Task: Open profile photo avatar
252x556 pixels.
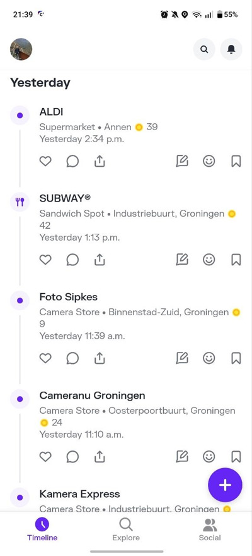Action: point(21,49)
